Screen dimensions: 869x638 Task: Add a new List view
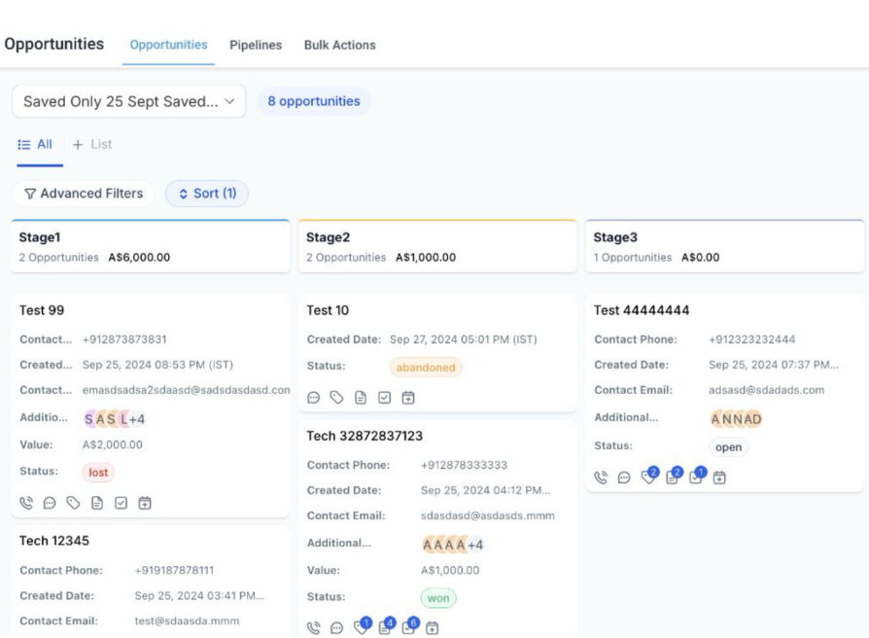92,145
